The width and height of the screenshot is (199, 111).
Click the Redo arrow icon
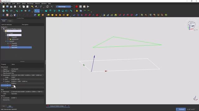click(x=36, y=6)
